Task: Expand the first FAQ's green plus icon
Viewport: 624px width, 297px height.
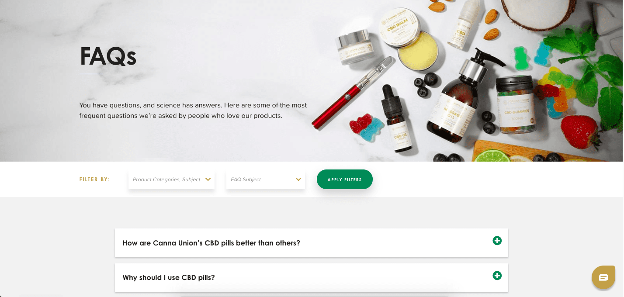Action: pyautogui.click(x=497, y=241)
